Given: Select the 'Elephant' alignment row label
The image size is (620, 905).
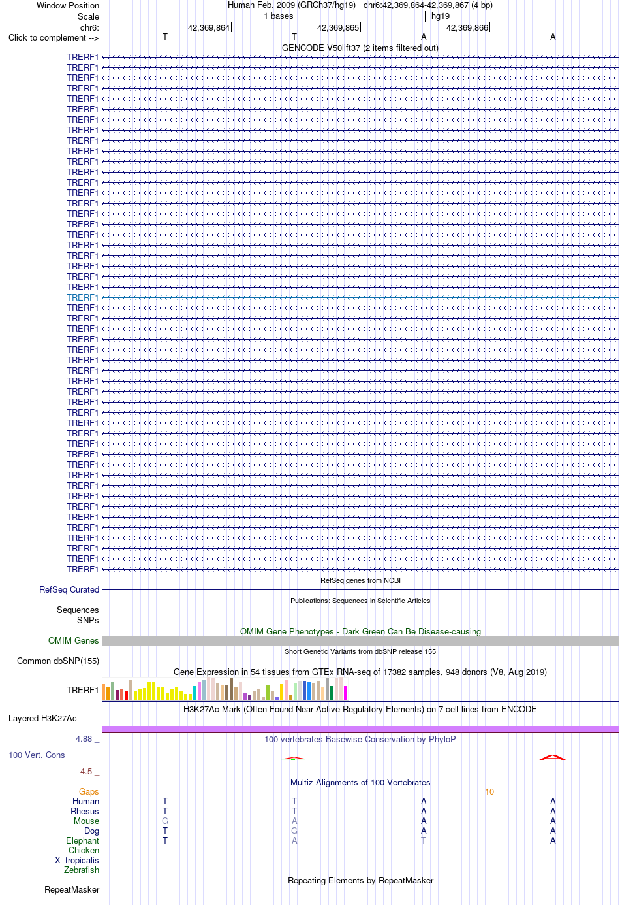Looking at the screenshot, I should [82, 840].
